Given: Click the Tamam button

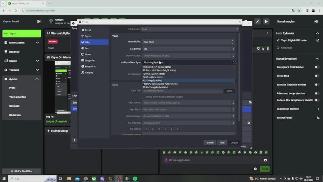Looking at the screenshot, I should pyautogui.click(x=210, y=143).
